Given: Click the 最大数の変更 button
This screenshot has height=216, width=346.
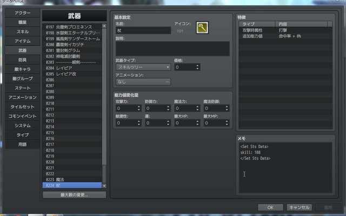Looking at the screenshot, I should [x=75, y=195].
